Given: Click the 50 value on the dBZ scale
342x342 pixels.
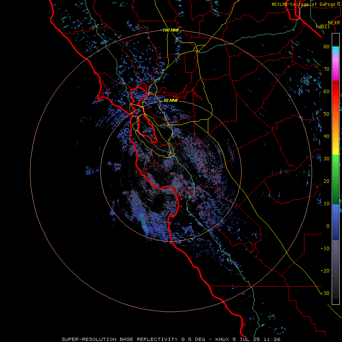Looking at the screenshot, I should 326,114.
